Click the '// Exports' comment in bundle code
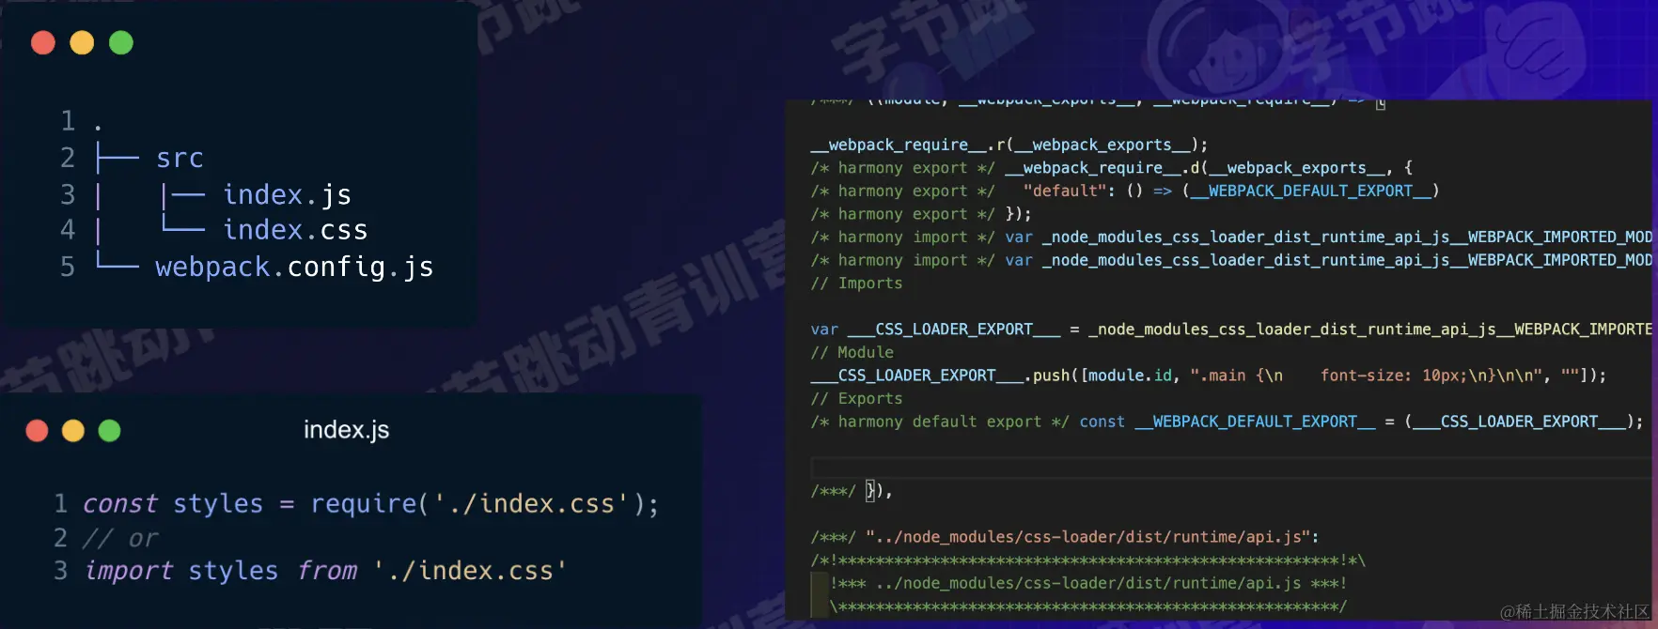 856,398
